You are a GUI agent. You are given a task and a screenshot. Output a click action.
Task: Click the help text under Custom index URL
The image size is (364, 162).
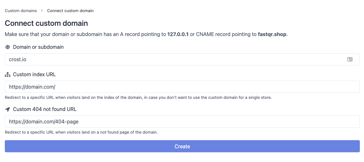pyautogui.click(x=138, y=98)
